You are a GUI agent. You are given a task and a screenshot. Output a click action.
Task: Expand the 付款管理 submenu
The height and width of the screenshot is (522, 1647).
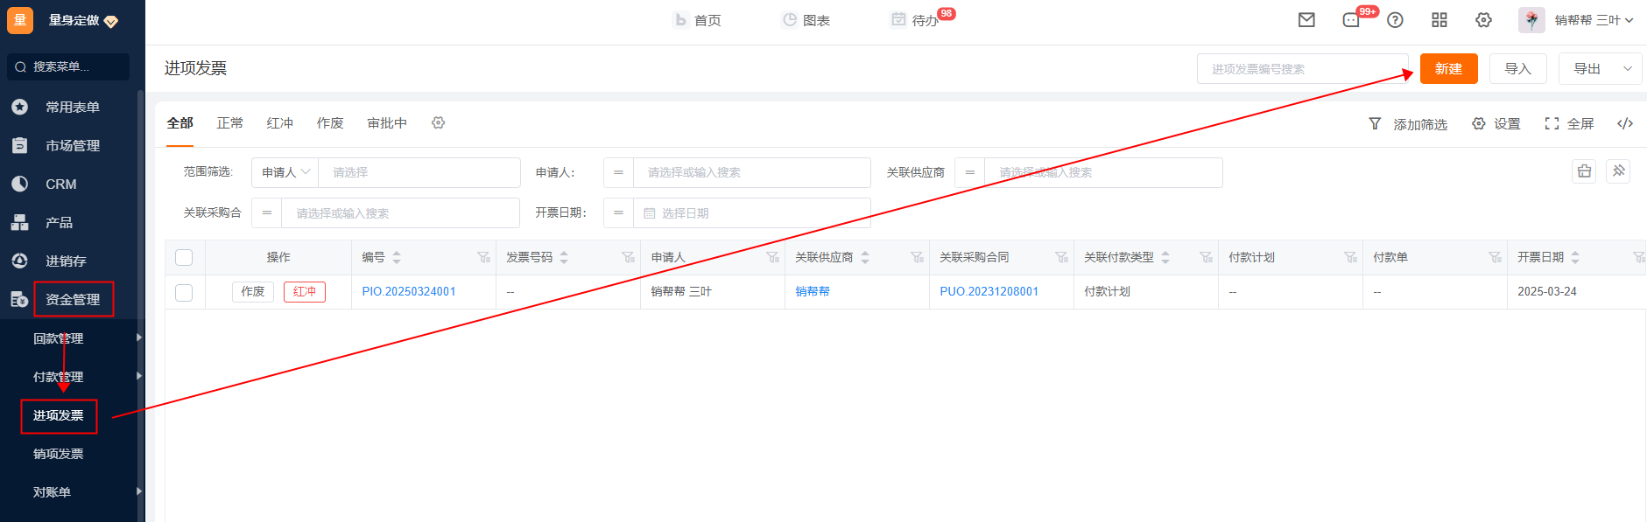coord(139,376)
